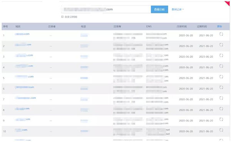
Task: Click the blue search analysis button
Action: point(159,9)
